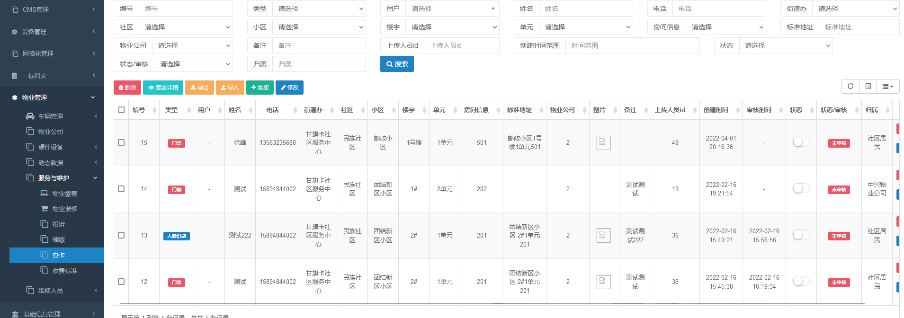
Task: Click the green 添加 button
Action: 260,88
